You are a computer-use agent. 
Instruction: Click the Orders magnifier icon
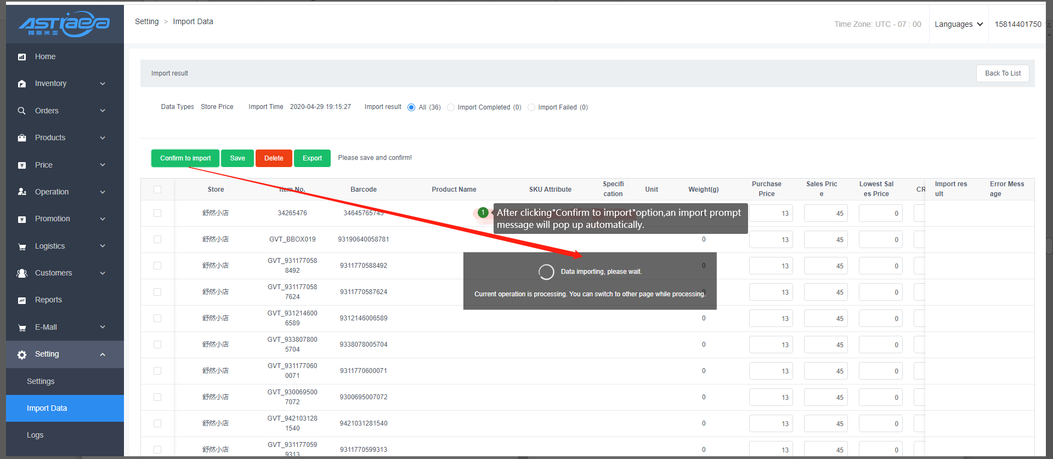coord(22,111)
